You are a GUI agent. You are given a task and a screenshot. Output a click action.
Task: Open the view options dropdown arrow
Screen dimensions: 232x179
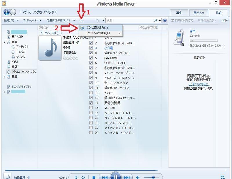click(x=103, y=20)
